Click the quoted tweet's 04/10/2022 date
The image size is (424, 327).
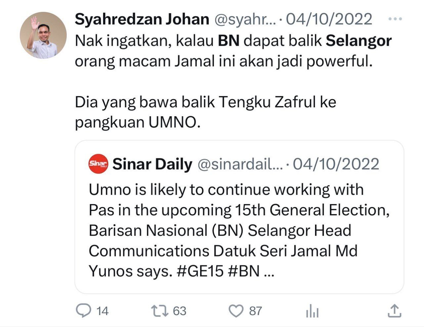click(x=336, y=164)
